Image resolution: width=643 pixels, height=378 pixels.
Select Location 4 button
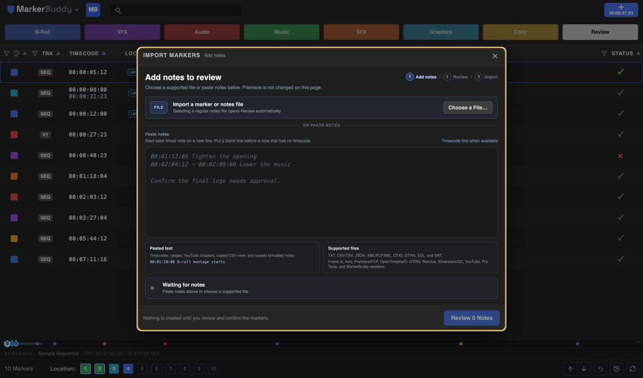tap(128, 369)
